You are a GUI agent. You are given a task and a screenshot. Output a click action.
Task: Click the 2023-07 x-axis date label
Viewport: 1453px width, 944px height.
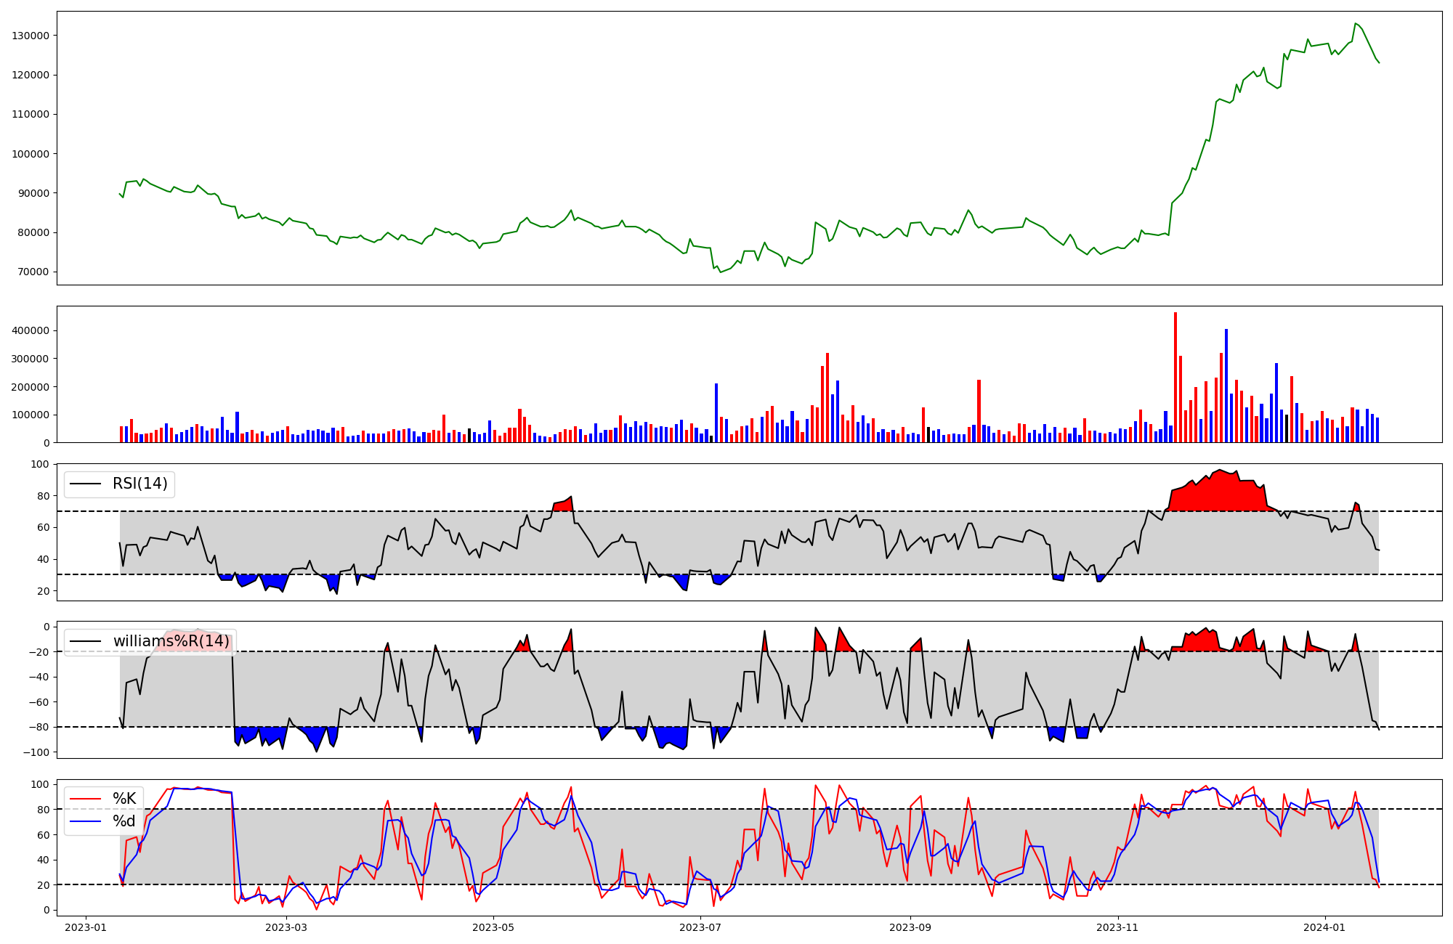(x=700, y=927)
